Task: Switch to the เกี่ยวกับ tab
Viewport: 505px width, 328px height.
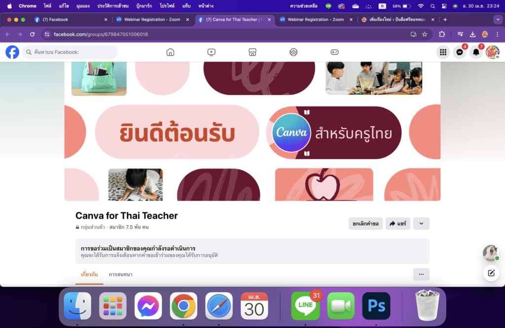Action: (89, 274)
